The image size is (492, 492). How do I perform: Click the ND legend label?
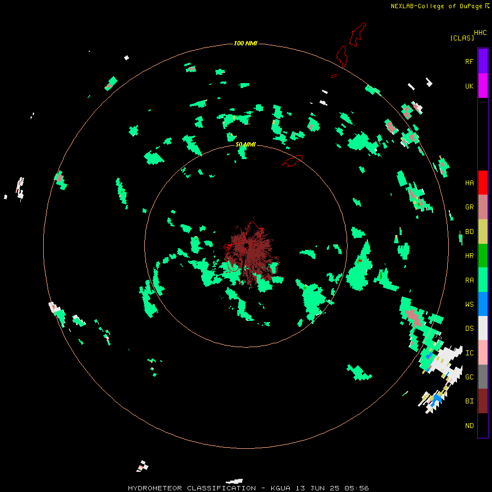point(469,425)
